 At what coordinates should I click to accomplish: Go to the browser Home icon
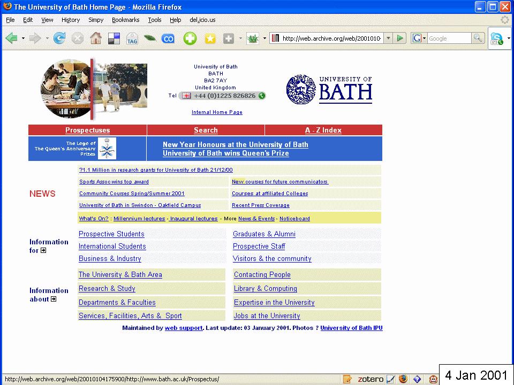pos(96,38)
